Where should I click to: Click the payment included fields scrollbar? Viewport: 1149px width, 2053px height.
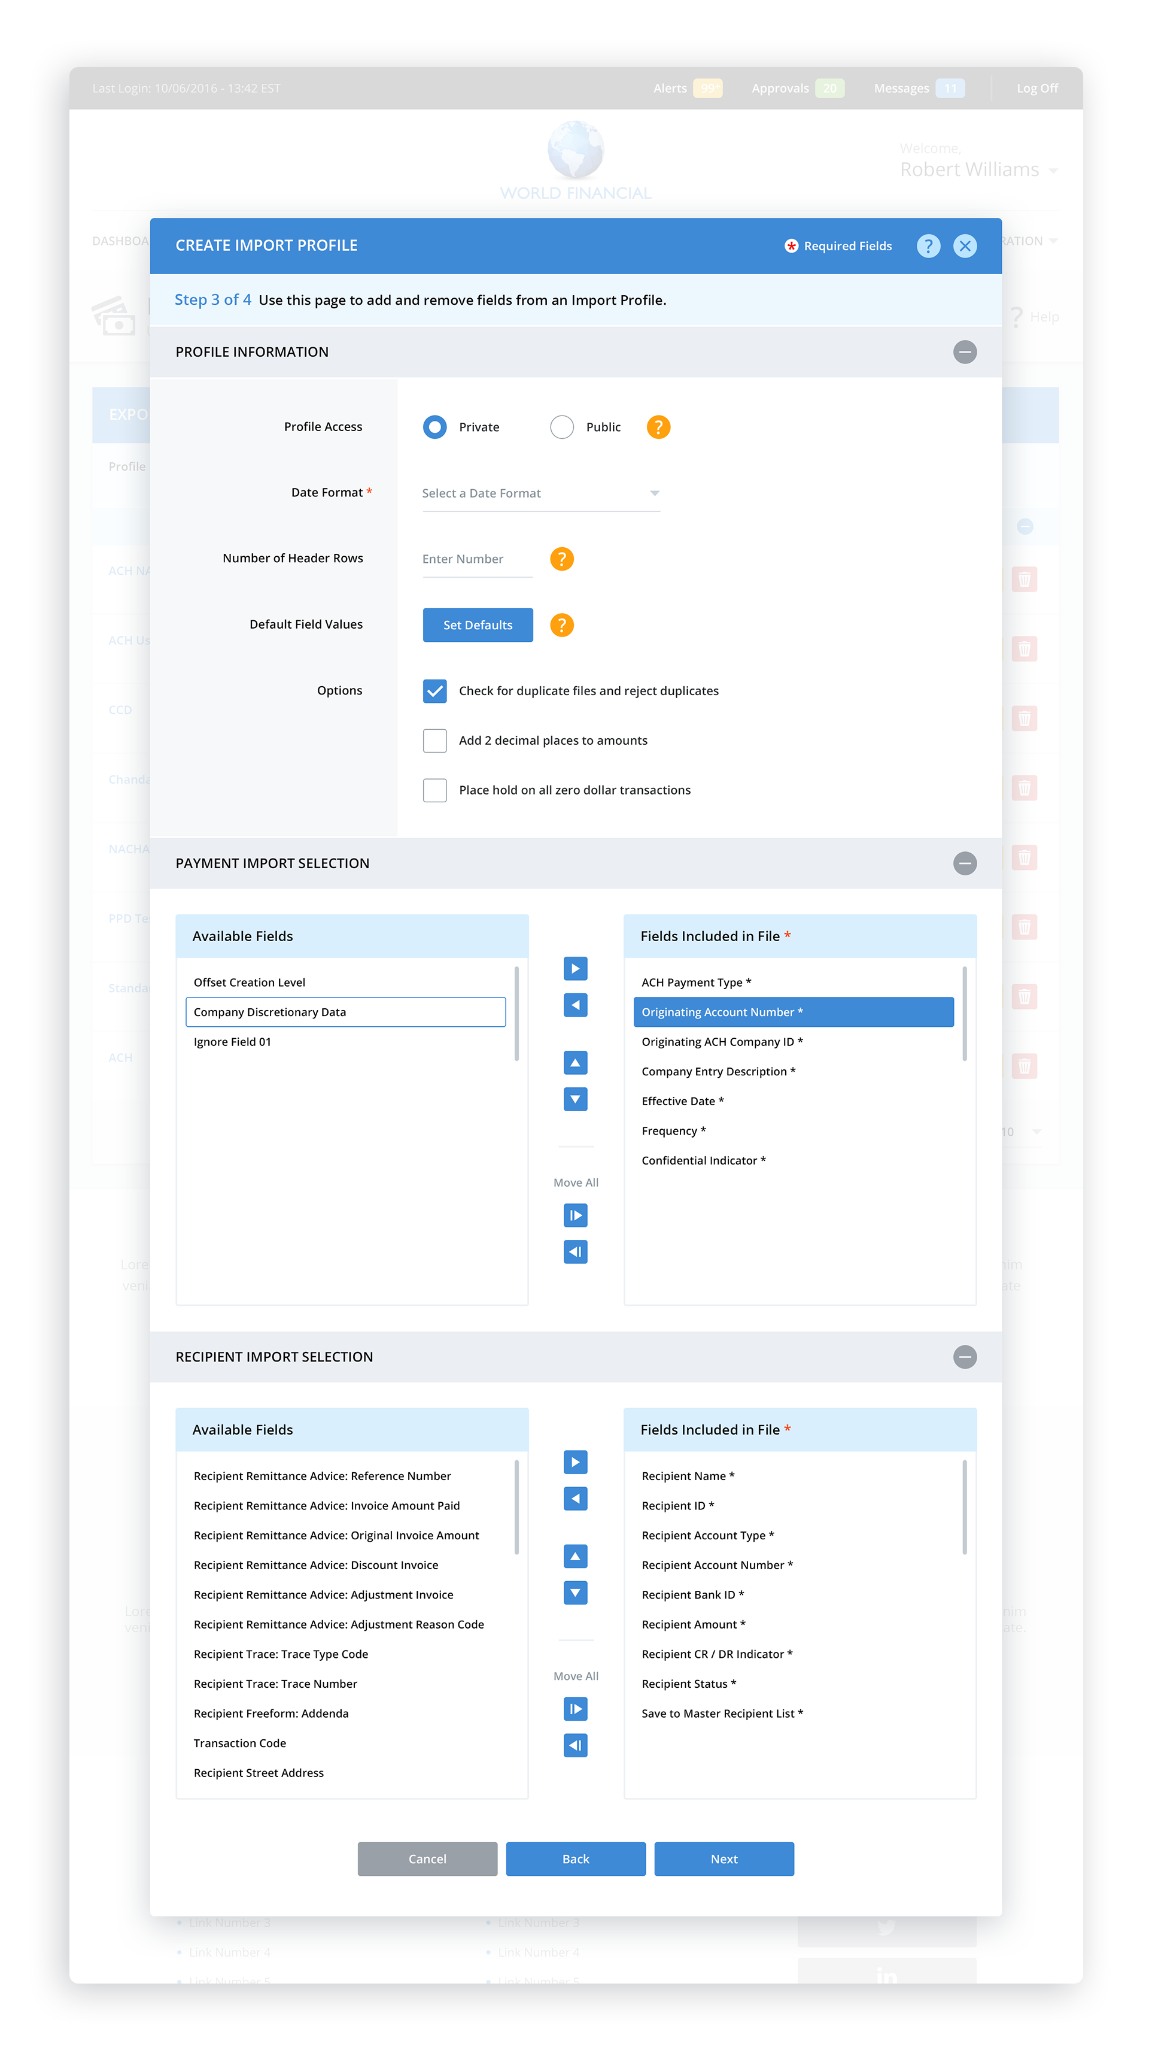coord(964,1014)
